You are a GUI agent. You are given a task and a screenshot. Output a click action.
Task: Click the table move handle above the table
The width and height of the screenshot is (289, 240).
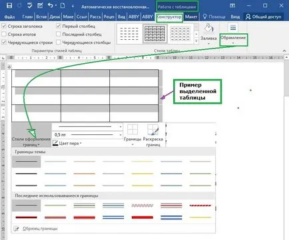click(9, 66)
